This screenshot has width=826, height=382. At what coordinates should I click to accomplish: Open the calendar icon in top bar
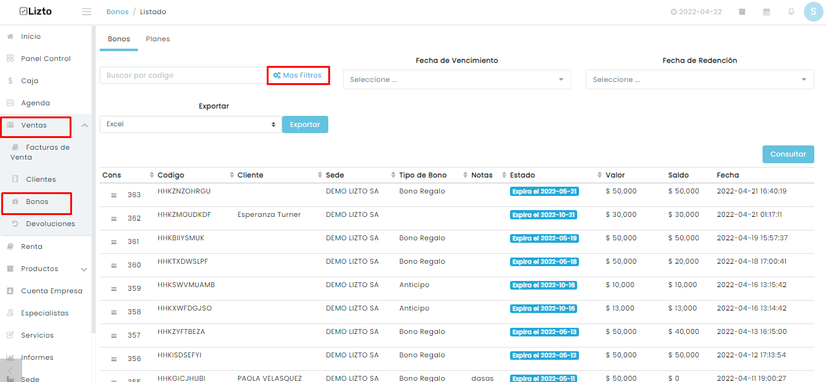[767, 12]
